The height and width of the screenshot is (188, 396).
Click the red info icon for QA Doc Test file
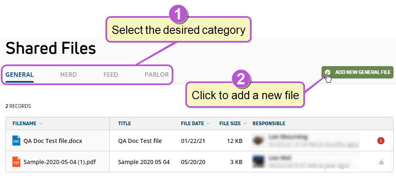[381, 141]
